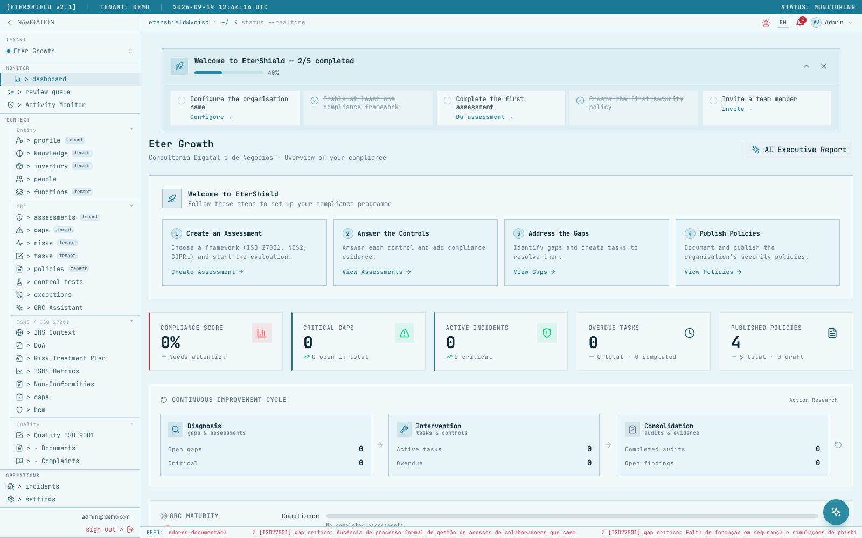
Task: Collapse the Quality sidebar section
Action: click(131, 424)
